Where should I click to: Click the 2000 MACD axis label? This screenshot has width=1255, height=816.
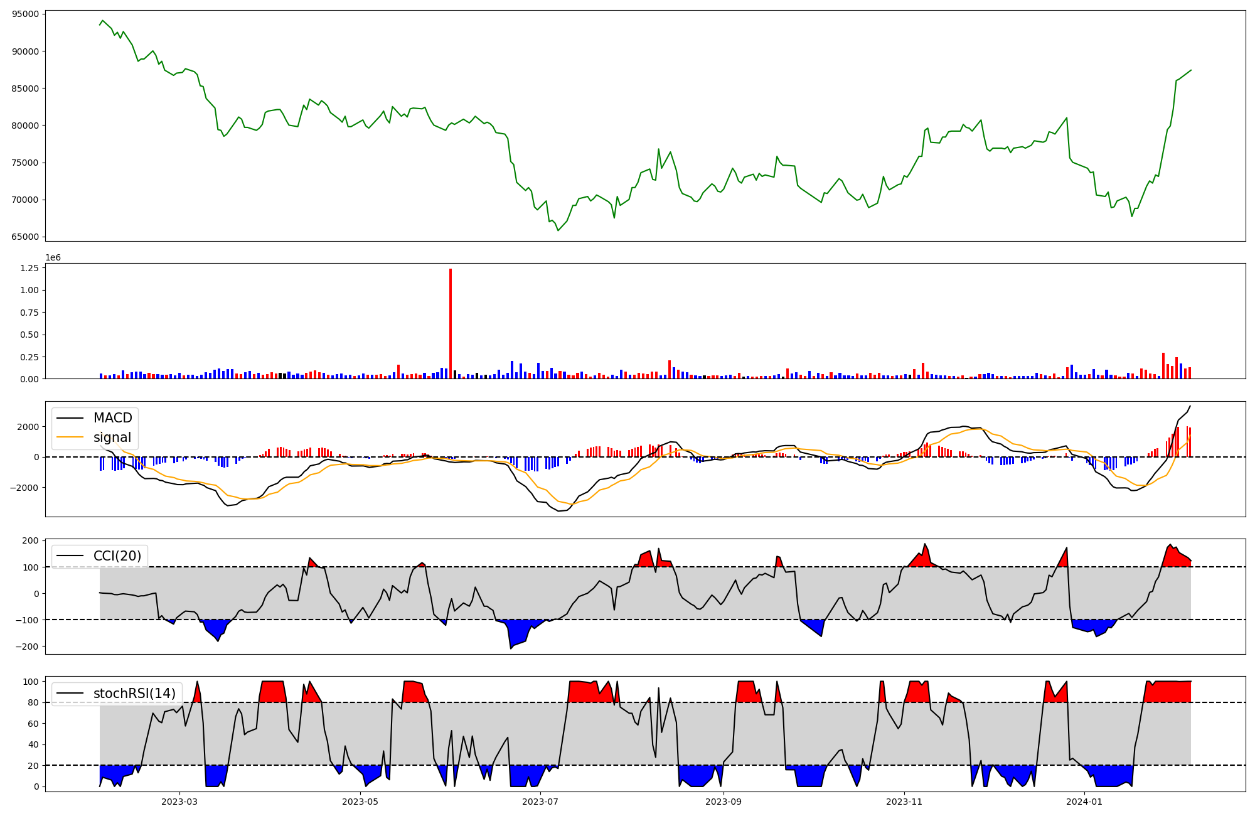(x=29, y=427)
